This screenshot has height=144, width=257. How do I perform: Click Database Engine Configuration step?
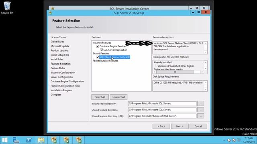67,81
